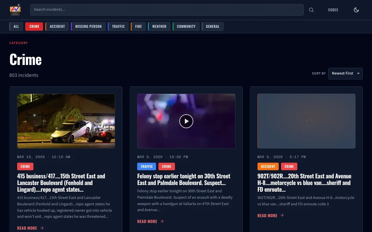Click the search incidents input field
This screenshot has height=232, width=372.
[x=167, y=10]
